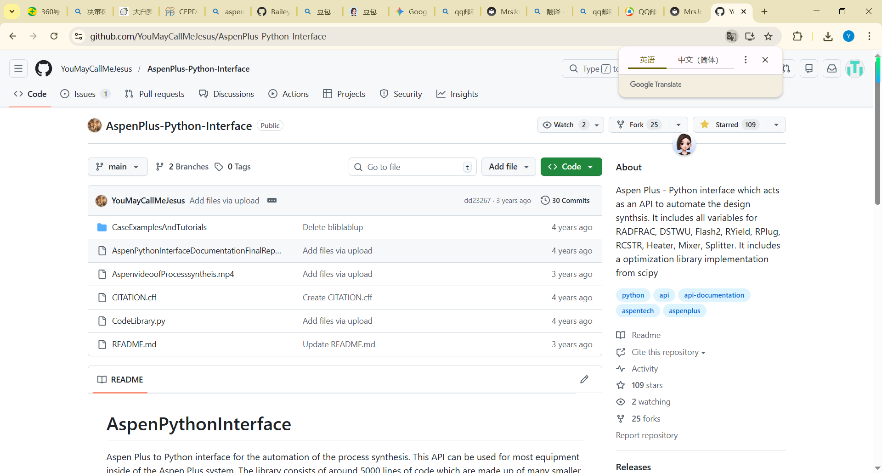Toggle the Watch repository button
This screenshot has height=473, width=882.
[564, 125]
